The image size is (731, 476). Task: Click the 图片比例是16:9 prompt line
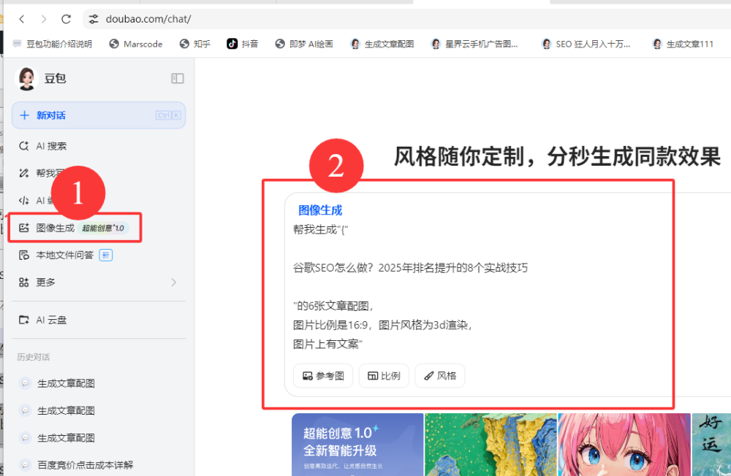[x=382, y=325]
